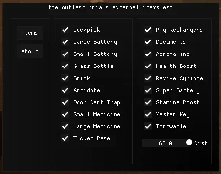Disable Door Dart Trap checkbox
Screen dimensions: 221x174
click(x=65, y=102)
